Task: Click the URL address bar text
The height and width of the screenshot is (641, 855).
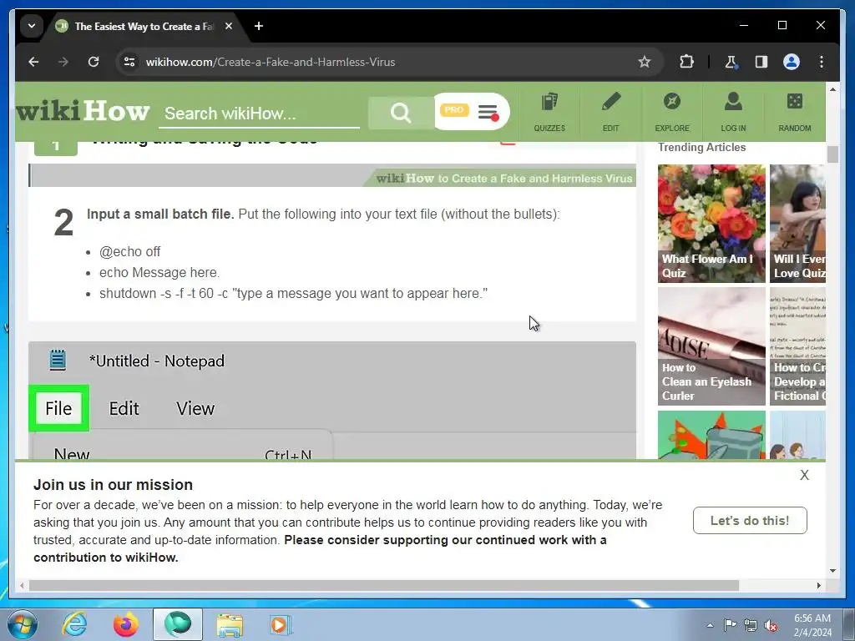Action: (270, 62)
